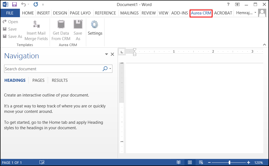
Task: Open Navigation pane task options dropdown
Action: [x=106, y=54]
